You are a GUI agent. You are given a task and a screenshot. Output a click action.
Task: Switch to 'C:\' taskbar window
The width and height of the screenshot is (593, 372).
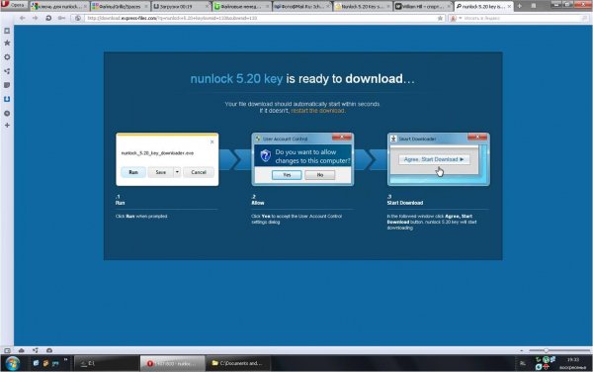click(x=106, y=363)
